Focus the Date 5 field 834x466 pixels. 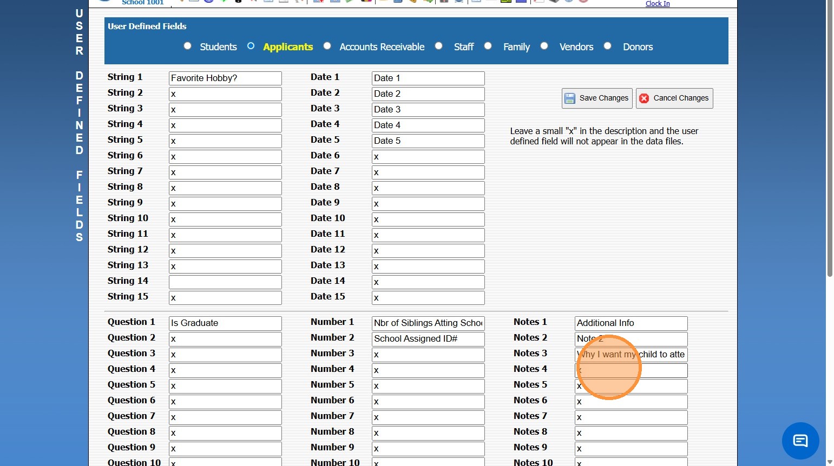click(428, 141)
